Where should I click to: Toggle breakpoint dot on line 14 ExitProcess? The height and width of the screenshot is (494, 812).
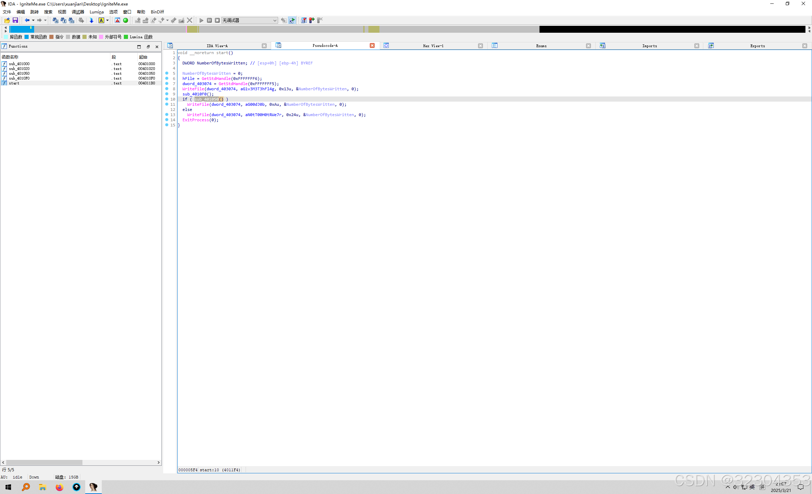pyautogui.click(x=167, y=120)
